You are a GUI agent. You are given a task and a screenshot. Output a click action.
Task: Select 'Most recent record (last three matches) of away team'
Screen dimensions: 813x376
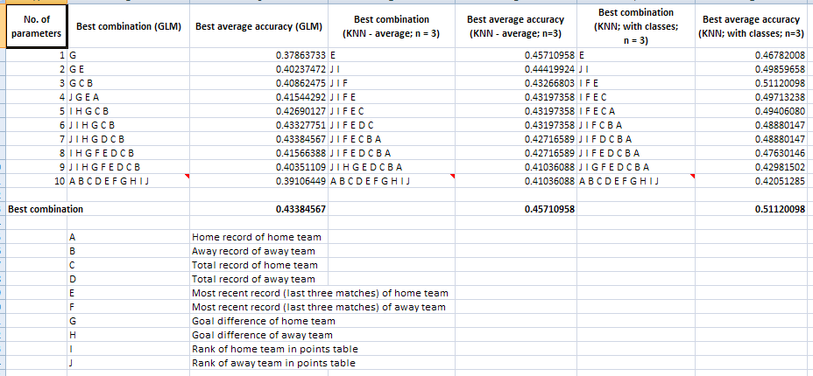318,307
